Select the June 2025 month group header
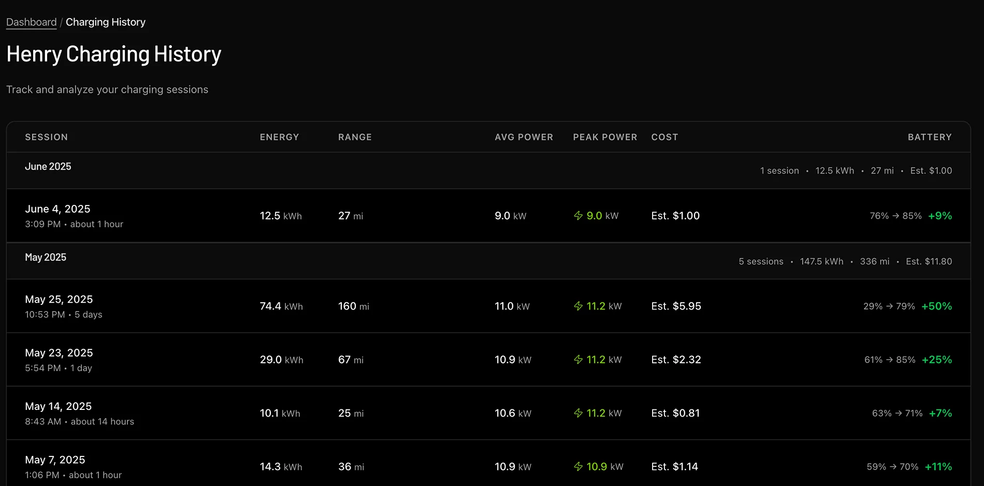This screenshot has height=486, width=984. click(x=488, y=170)
